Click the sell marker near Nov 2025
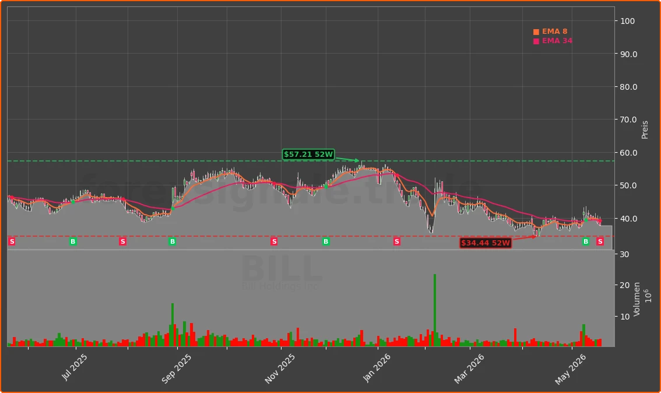Screen dimensions: 661x393 (x=274, y=241)
